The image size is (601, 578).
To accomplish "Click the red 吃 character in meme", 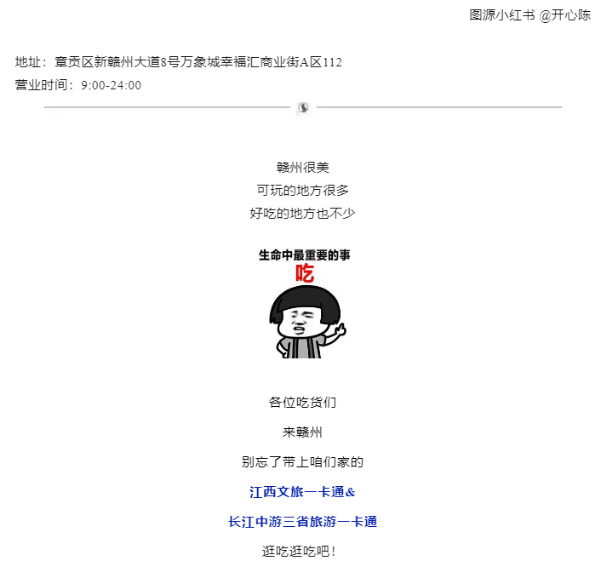I will [x=305, y=273].
